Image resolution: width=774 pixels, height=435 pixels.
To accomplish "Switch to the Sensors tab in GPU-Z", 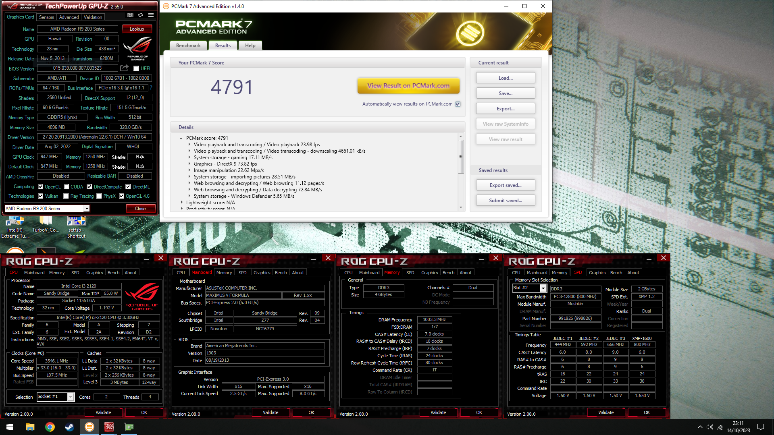I will 46,17.
